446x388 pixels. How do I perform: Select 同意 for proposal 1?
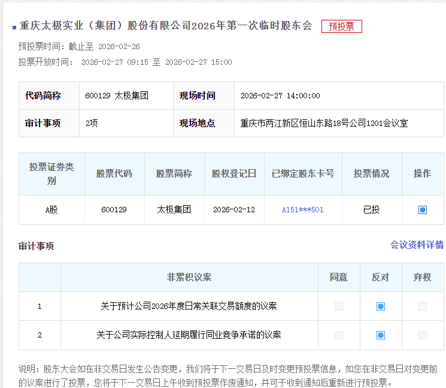339,306
